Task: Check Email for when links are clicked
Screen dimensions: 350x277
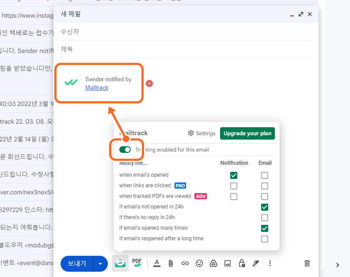Action: (265, 186)
